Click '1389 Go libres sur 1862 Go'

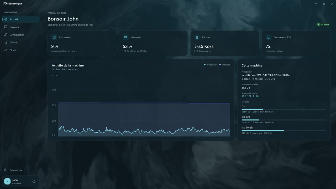coord(258,112)
